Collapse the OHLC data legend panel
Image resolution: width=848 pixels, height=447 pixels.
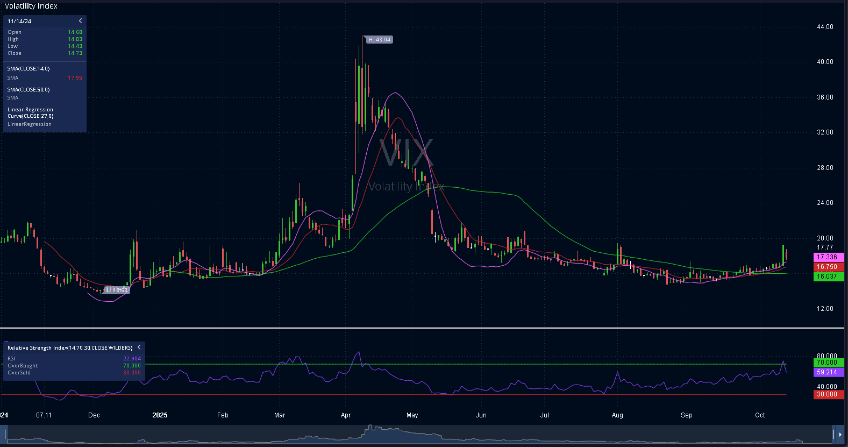point(81,21)
